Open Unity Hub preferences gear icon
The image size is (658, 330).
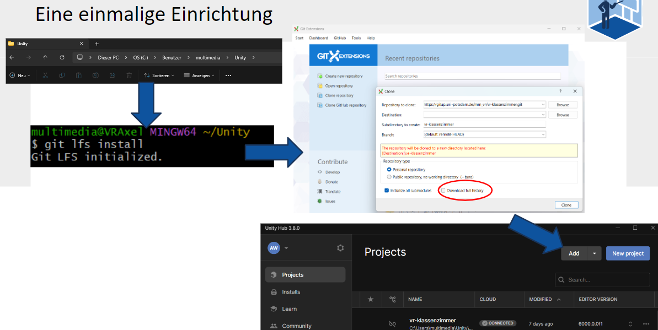[340, 248]
